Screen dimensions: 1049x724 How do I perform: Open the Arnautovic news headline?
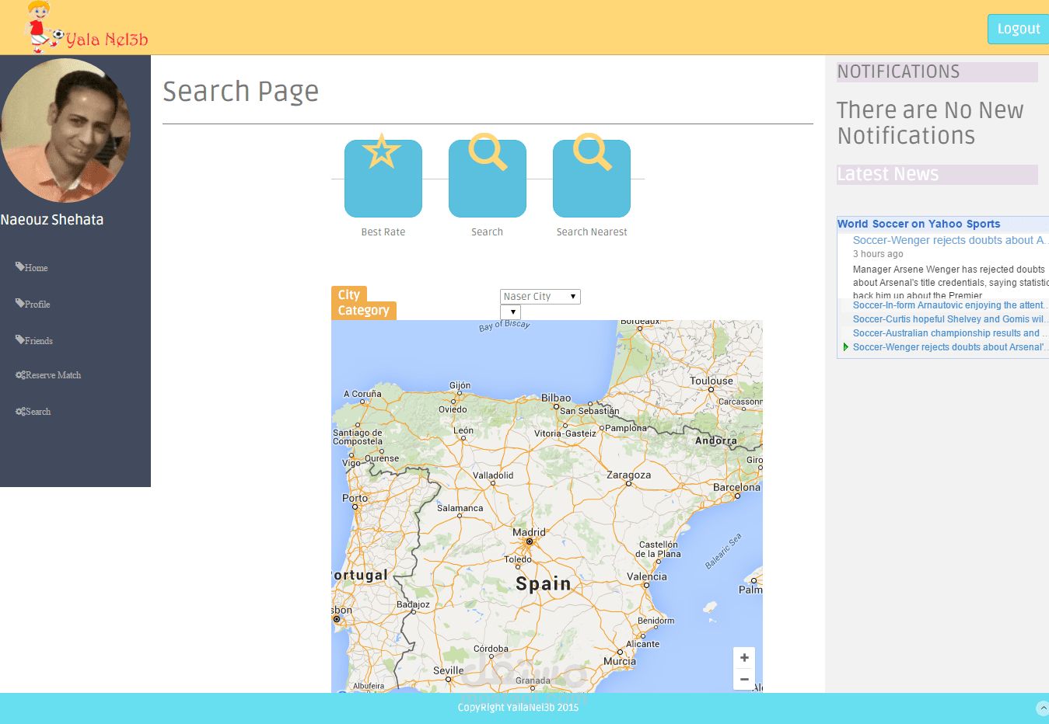click(948, 305)
